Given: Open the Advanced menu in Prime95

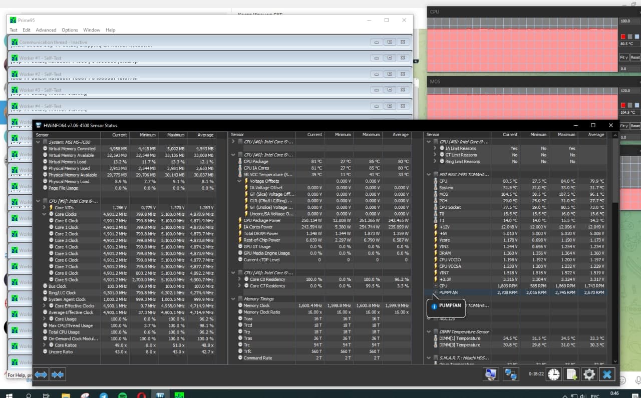Looking at the screenshot, I should click(x=46, y=30).
